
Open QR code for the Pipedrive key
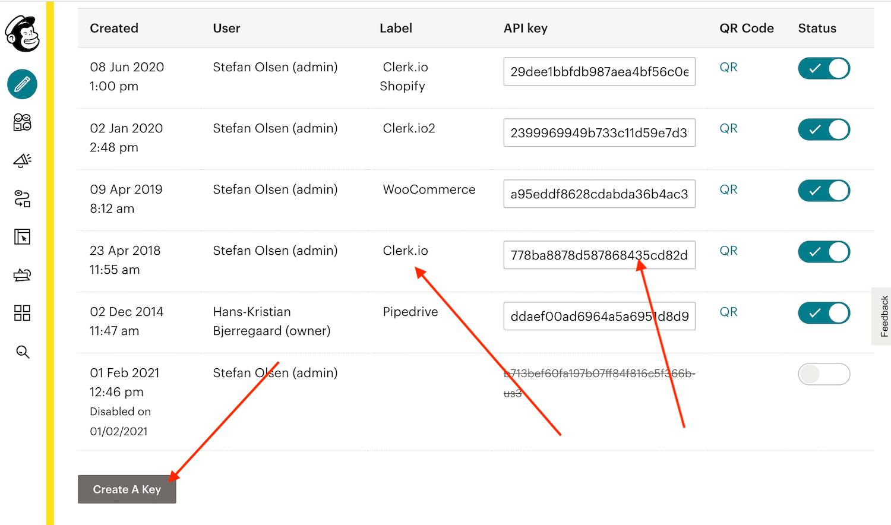728,312
